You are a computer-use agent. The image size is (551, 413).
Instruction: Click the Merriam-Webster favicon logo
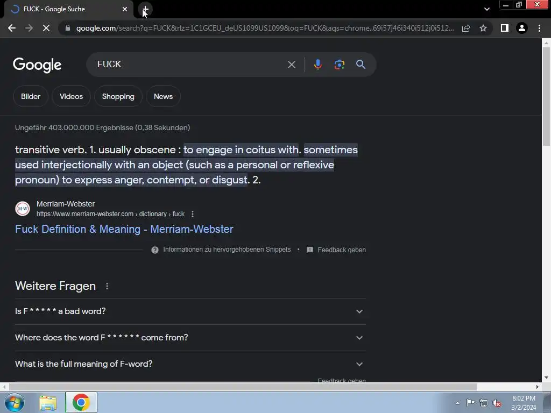point(23,209)
